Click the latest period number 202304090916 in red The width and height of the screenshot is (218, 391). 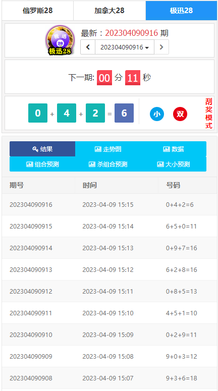(131, 33)
